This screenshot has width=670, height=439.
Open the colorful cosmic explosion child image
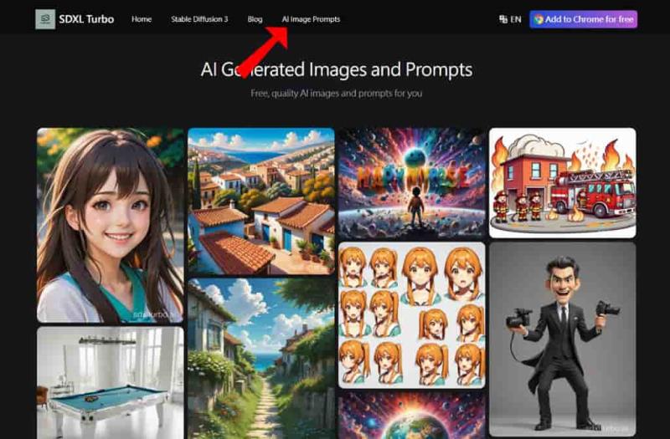pos(412,183)
